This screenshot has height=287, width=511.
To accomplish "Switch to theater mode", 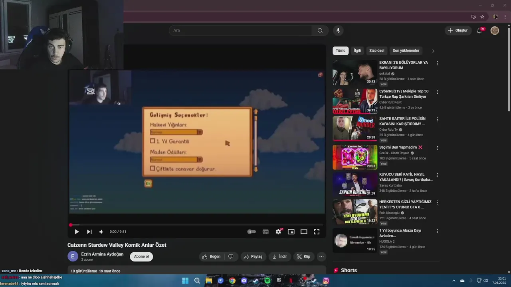I will click(x=304, y=232).
